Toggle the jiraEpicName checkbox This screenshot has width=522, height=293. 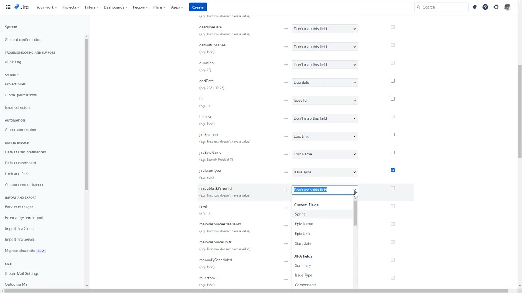pyautogui.click(x=393, y=152)
